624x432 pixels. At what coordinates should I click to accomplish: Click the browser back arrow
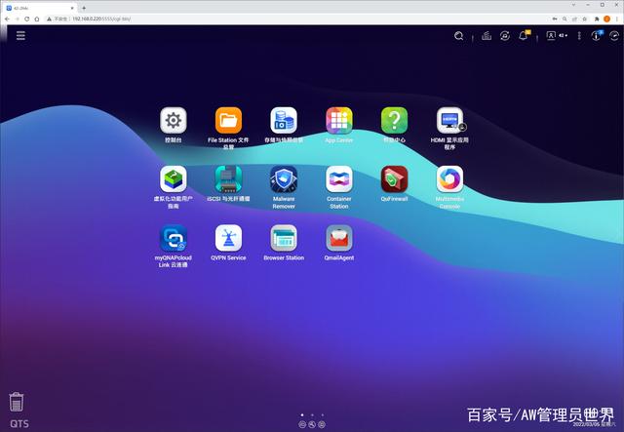7,19
